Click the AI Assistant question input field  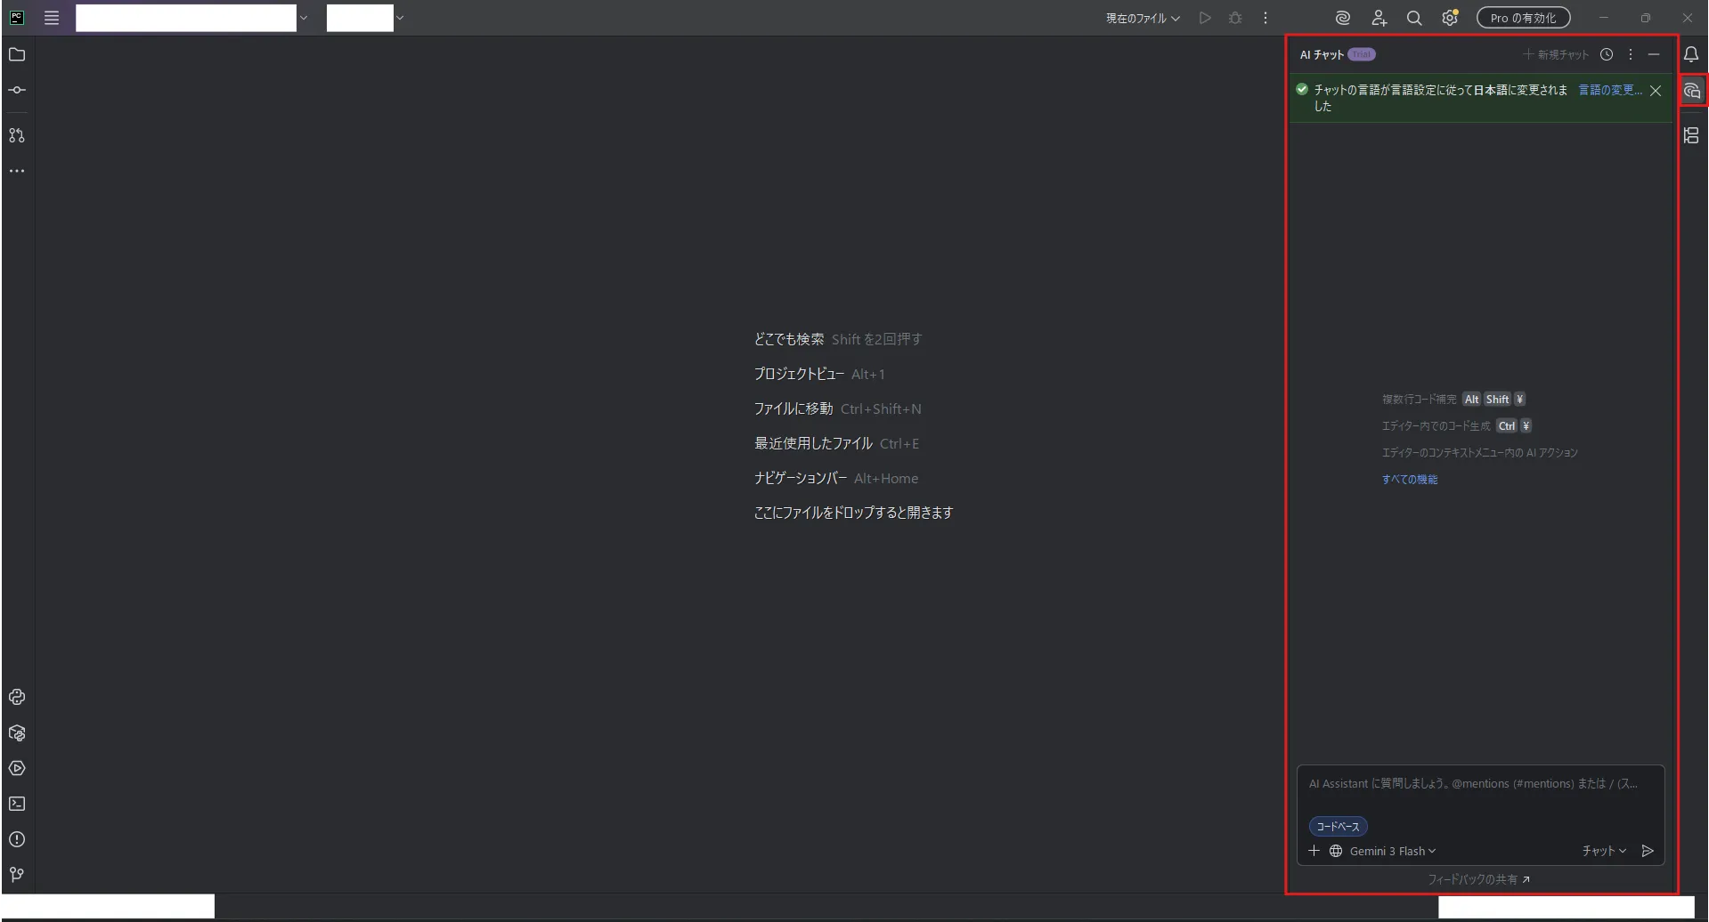(x=1480, y=784)
